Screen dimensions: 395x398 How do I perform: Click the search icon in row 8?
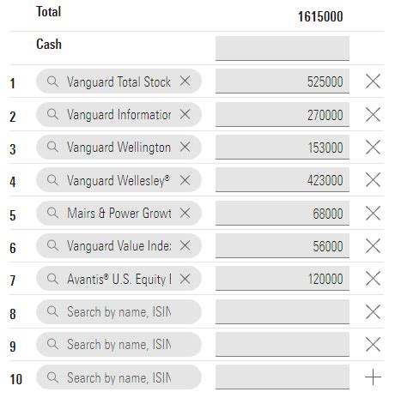[52, 311]
